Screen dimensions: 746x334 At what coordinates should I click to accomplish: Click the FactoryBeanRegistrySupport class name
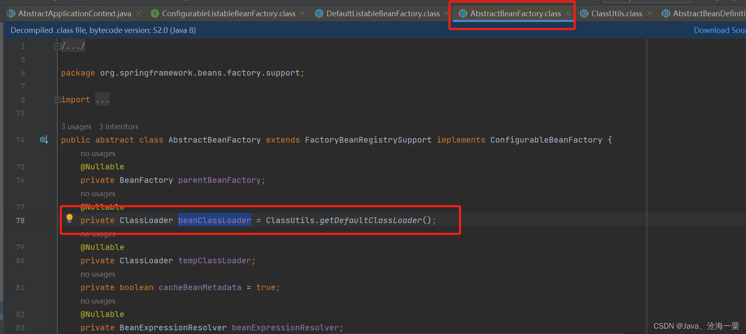click(368, 140)
